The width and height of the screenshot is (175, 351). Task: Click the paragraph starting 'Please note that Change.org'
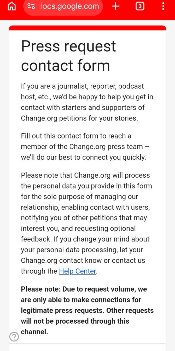[x=86, y=223]
